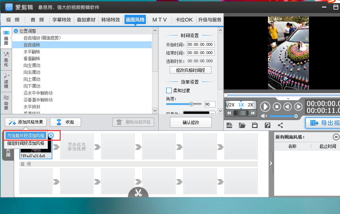Switch to 字幕特效 tab

point(62,20)
